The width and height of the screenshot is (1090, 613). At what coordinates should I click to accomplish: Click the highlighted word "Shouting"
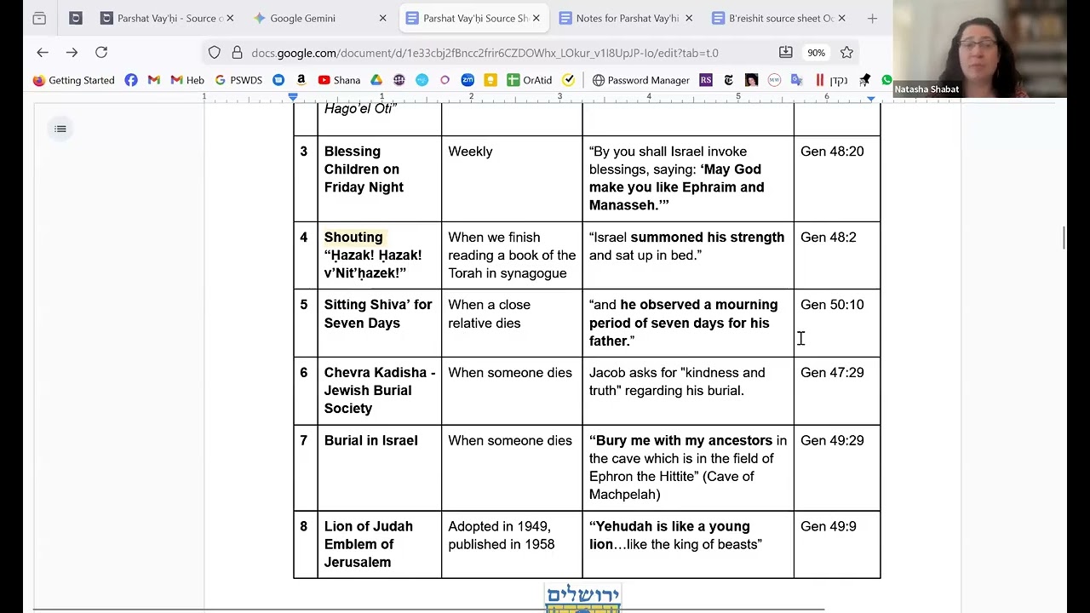(353, 237)
